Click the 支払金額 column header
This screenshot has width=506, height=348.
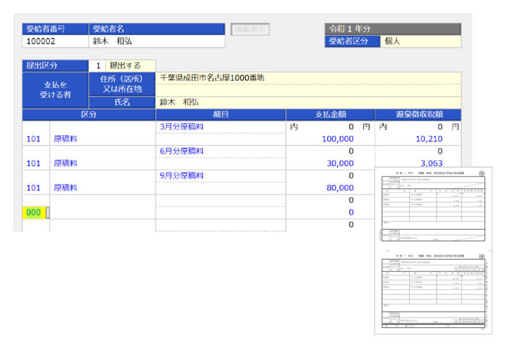click(330, 114)
